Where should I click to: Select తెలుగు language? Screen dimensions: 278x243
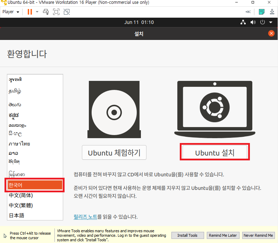click(35, 104)
